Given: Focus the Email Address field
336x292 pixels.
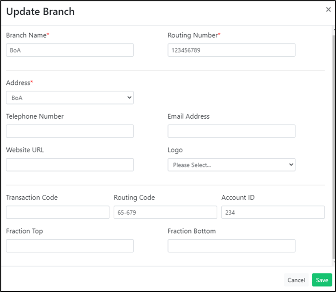Looking at the screenshot, I should tap(231, 131).
